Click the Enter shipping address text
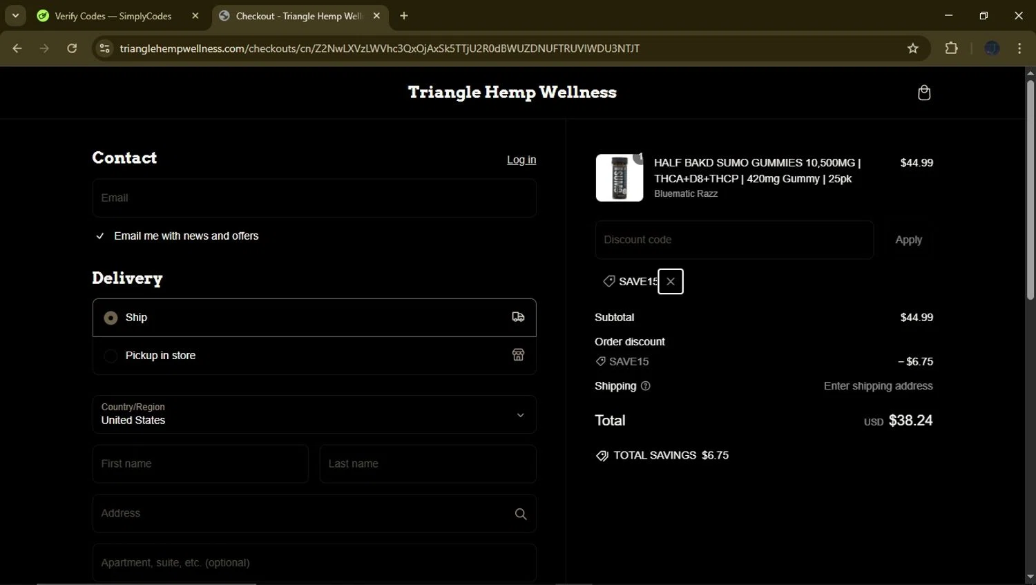Image resolution: width=1036 pixels, height=585 pixels. pyautogui.click(x=879, y=386)
